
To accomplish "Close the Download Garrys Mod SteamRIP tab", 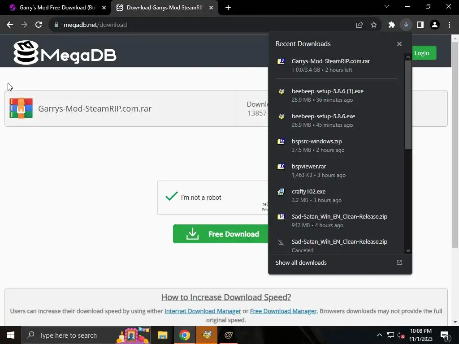I will (211, 8).
